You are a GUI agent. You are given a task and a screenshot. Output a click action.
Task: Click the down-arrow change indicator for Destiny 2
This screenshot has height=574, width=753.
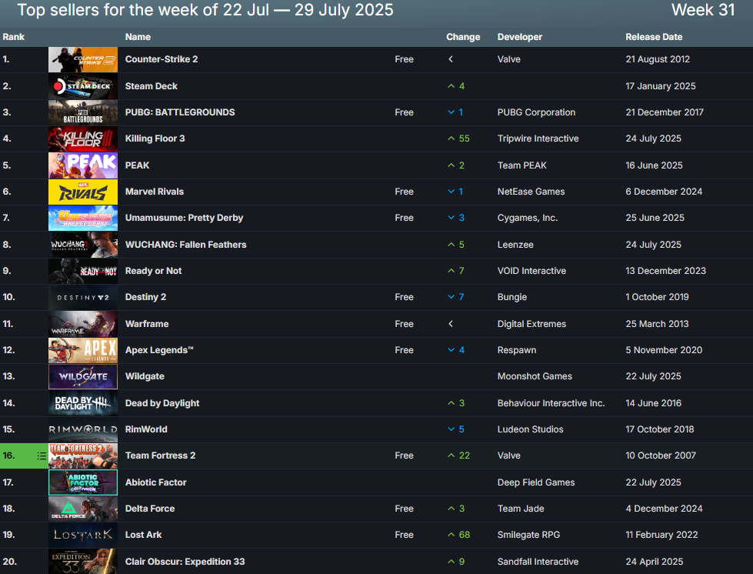click(452, 297)
